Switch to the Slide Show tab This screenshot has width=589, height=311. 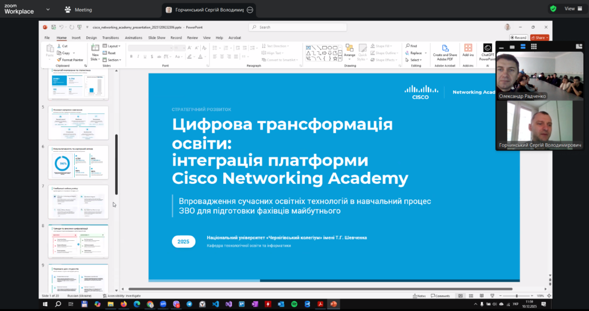[x=157, y=37]
